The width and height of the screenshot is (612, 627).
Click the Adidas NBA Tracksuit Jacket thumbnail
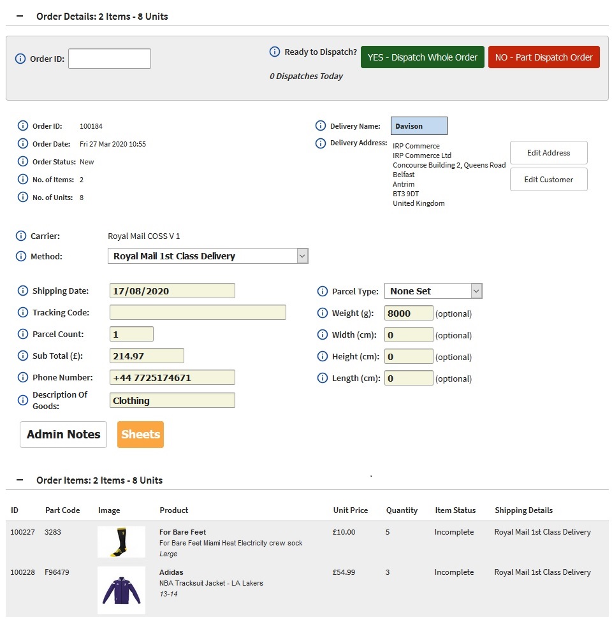[x=121, y=590]
